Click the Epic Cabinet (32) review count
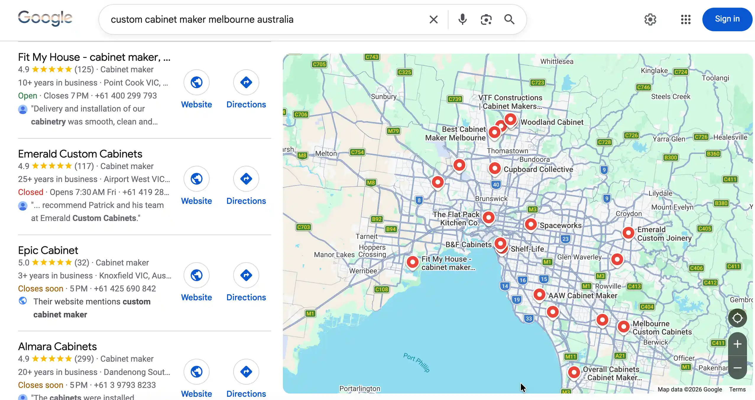 [82, 263]
